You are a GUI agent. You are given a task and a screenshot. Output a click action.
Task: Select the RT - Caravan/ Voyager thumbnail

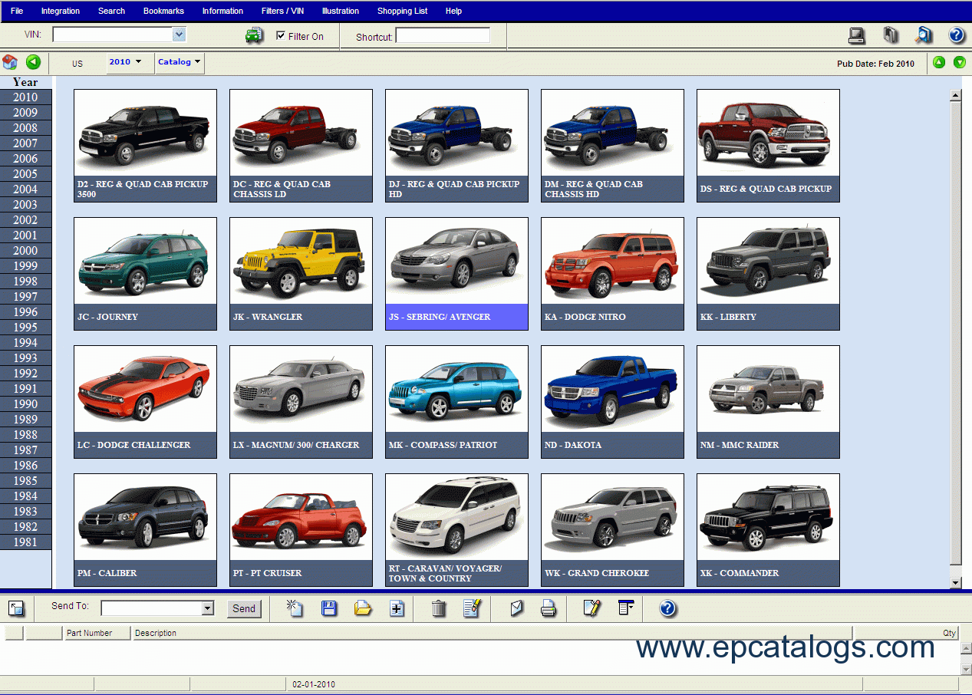tap(456, 530)
